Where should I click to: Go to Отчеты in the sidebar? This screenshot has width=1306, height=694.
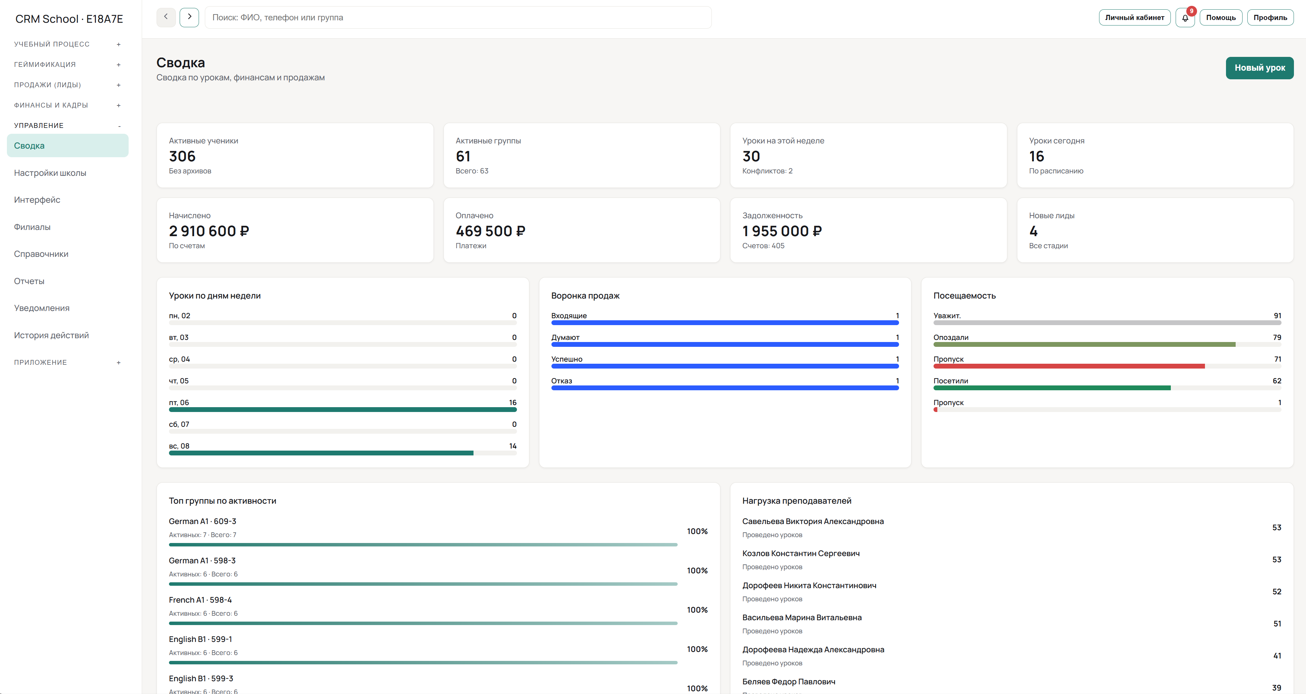pyautogui.click(x=29, y=280)
